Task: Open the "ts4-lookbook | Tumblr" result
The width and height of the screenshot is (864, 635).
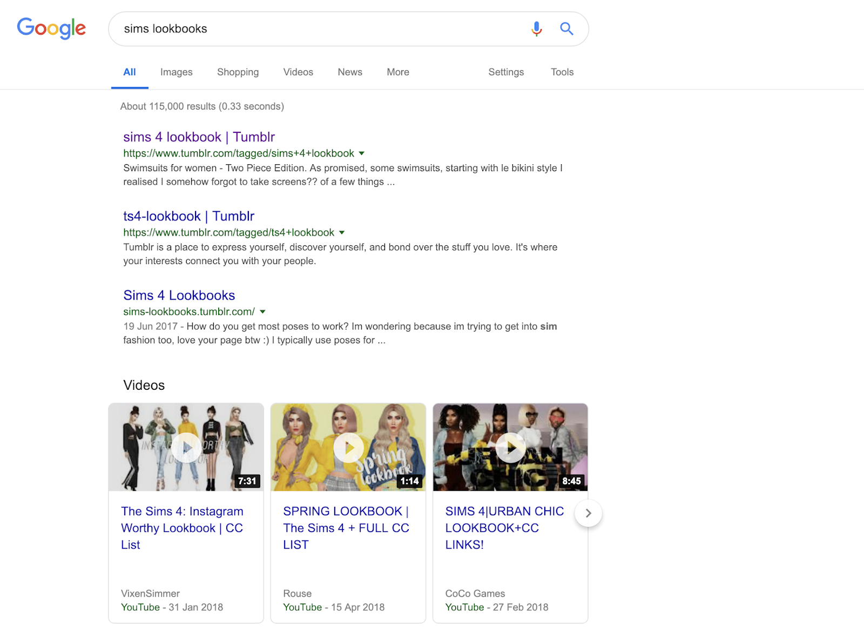Action: (189, 217)
